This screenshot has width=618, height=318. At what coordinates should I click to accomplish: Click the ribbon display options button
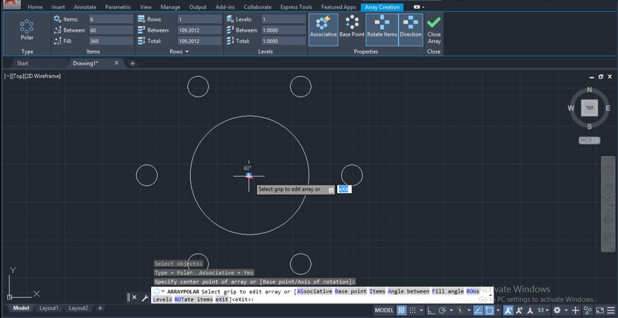(419, 7)
